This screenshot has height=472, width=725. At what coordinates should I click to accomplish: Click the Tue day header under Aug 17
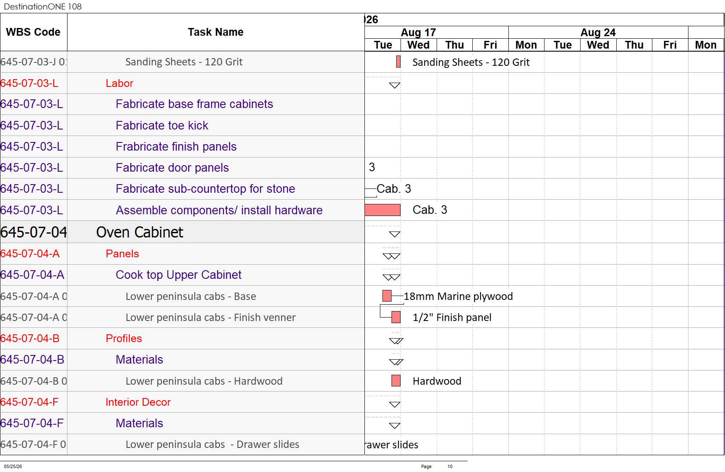383,45
